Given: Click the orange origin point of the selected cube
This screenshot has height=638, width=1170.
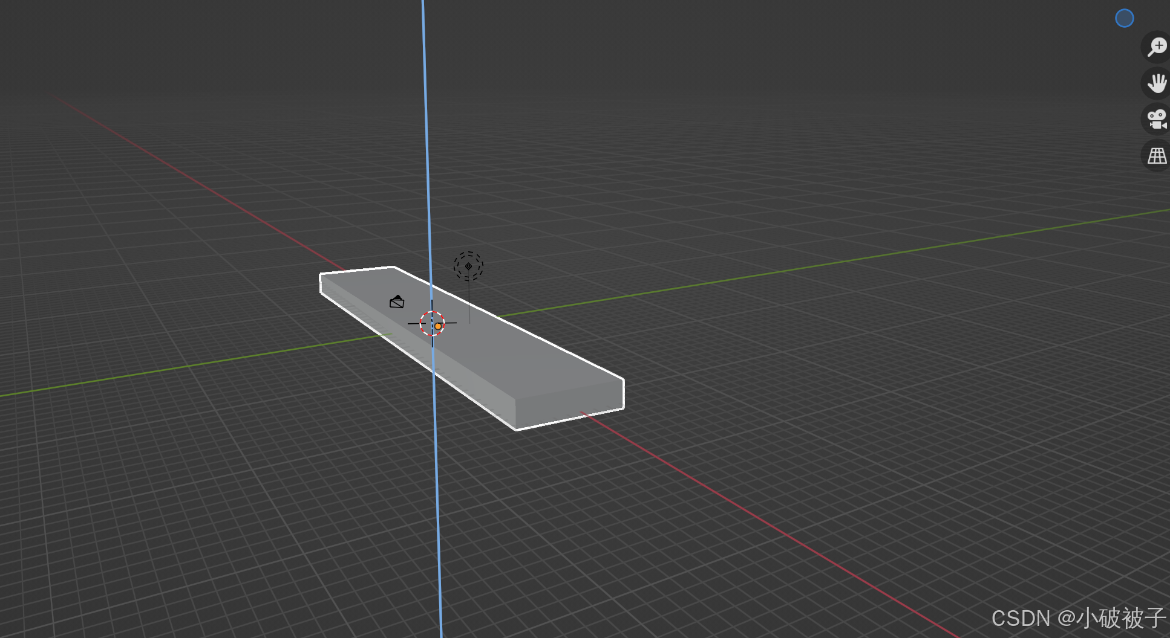Looking at the screenshot, I should pos(438,326).
